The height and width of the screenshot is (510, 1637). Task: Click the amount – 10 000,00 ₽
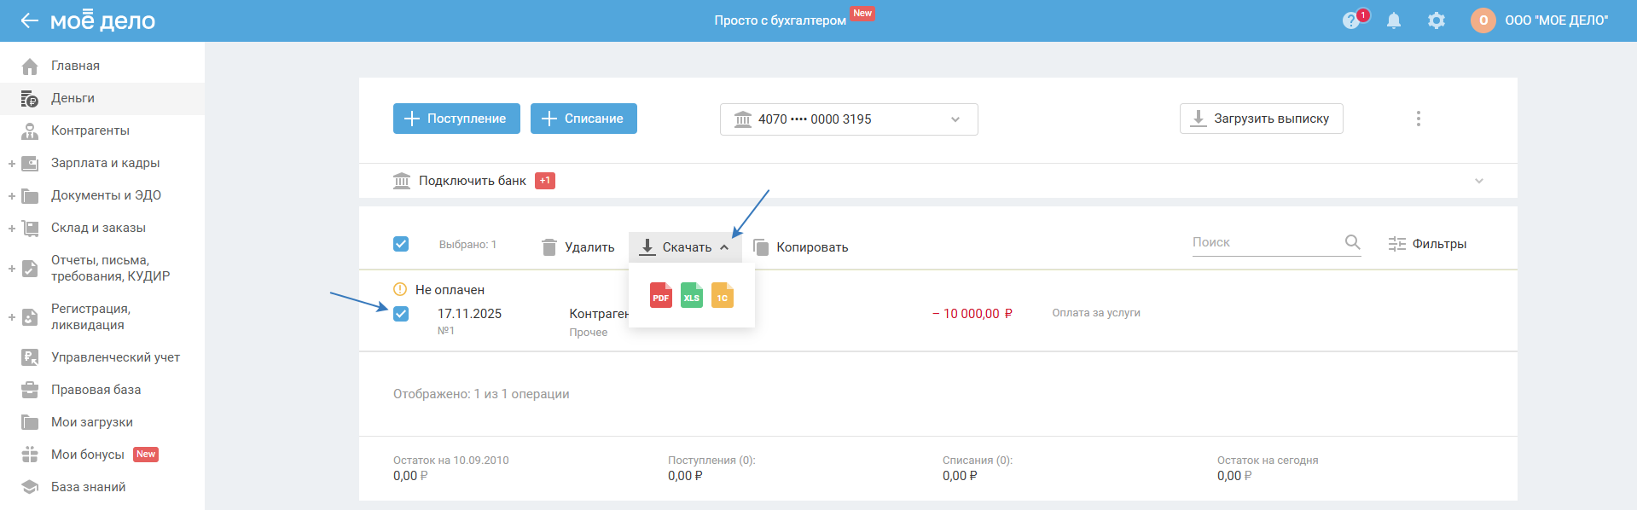[972, 314]
